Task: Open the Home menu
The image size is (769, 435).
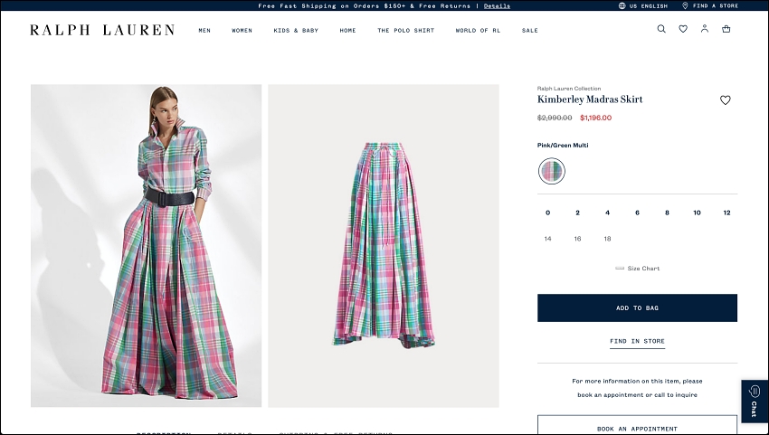Action: click(x=347, y=31)
